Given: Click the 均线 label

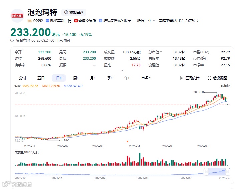Looking at the screenshot, I should click(17, 86).
